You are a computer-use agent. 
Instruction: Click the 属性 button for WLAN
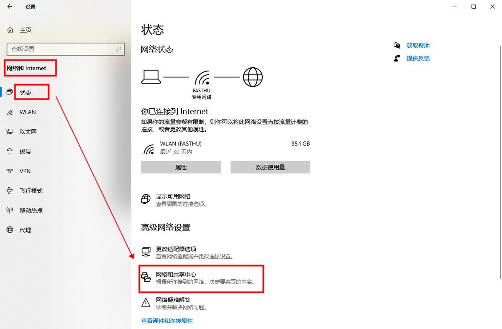[181, 167]
